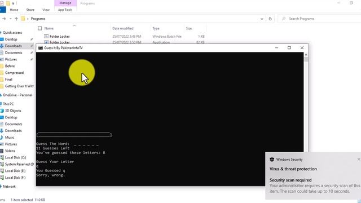Click the folder icon in quick access toolbar

[8, 3]
